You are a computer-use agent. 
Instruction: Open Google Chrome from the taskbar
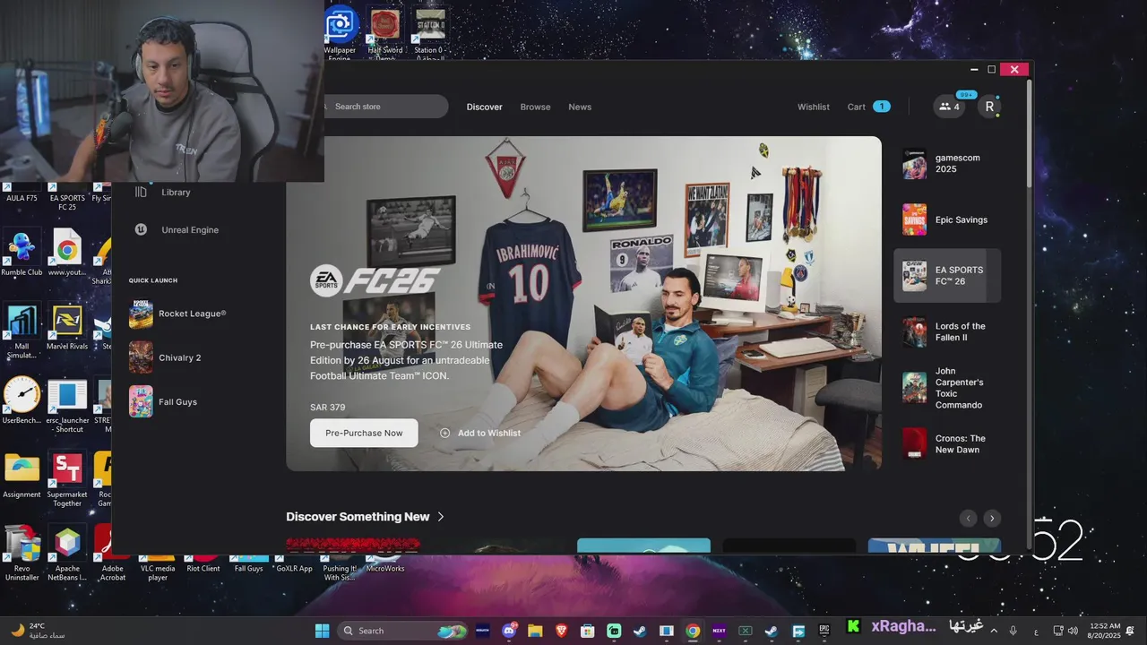coord(693,631)
